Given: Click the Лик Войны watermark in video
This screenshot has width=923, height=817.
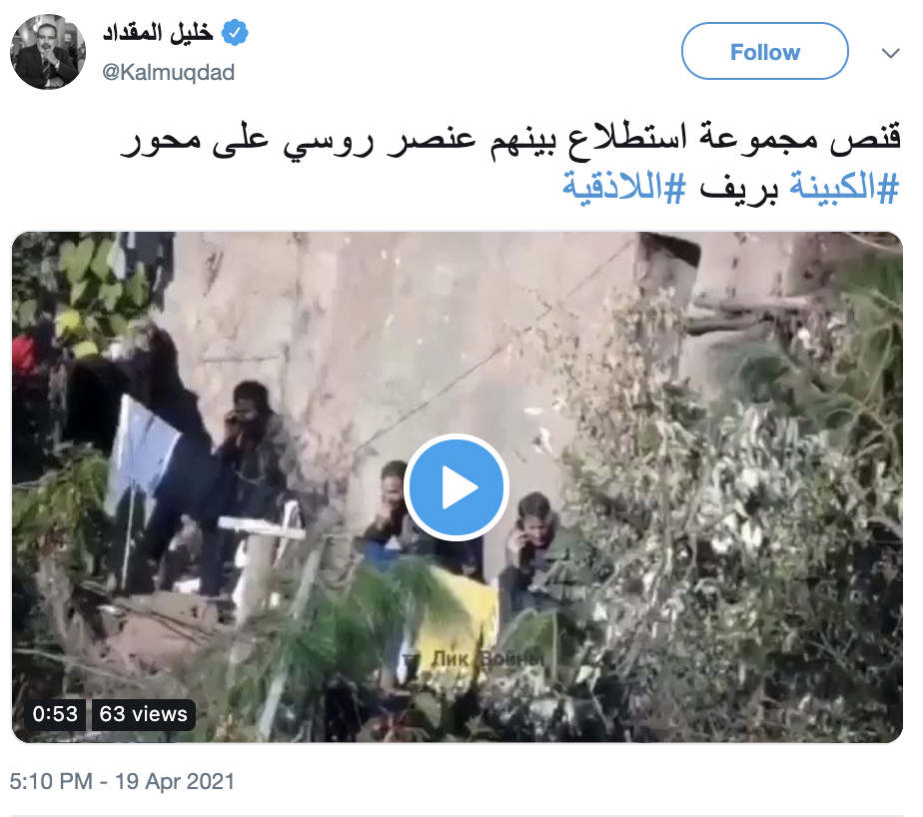Looking at the screenshot, I should click(476, 658).
